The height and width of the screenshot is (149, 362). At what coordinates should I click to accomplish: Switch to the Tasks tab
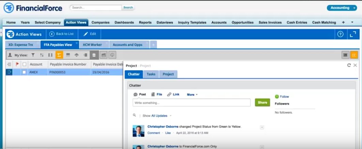coord(151,74)
